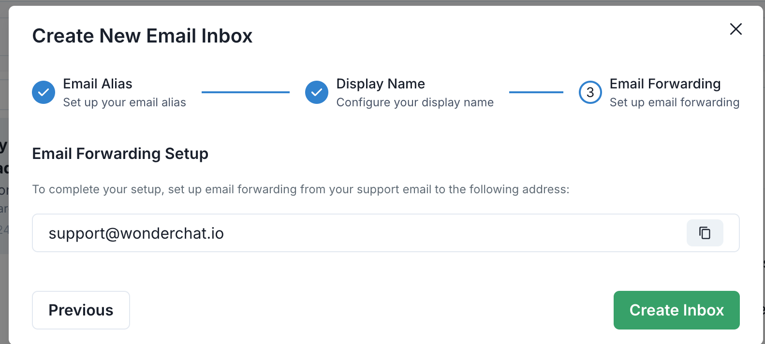Click the dimmed background left of the dialog
The image size is (765, 344).
pyautogui.click(x=4, y=193)
